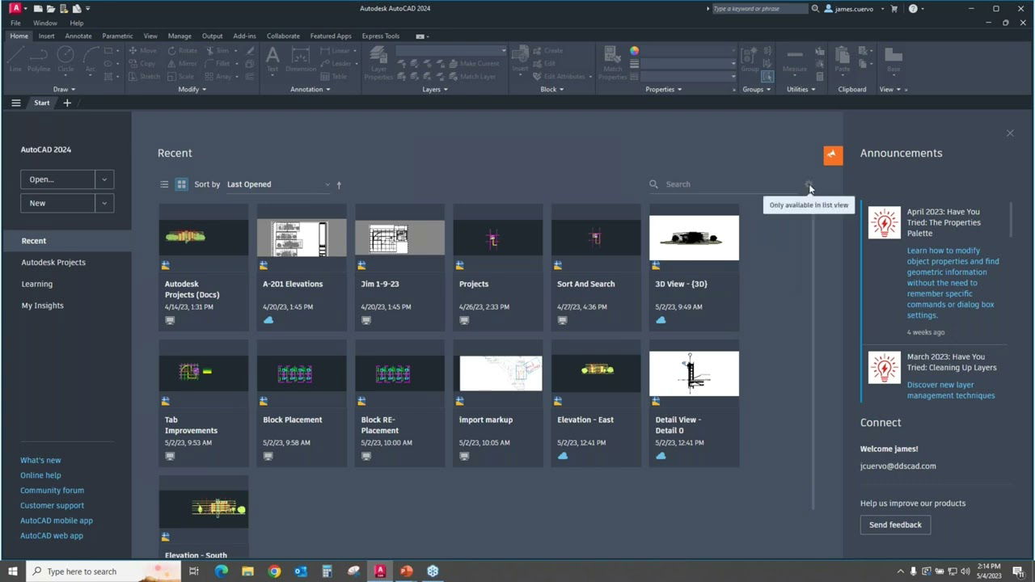Click the title bar search magnifier icon
Screen dimensions: 1035x582
click(815, 9)
